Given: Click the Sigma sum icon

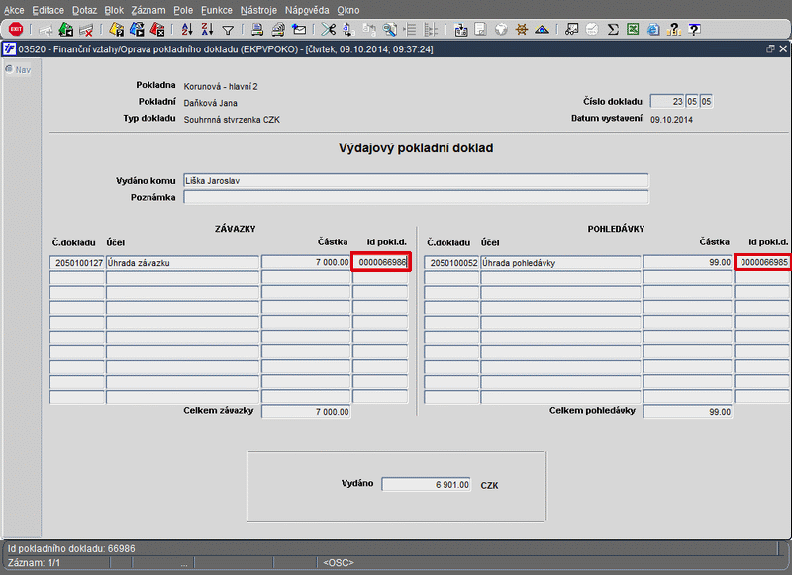Looking at the screenshot, I should (613, 30).
